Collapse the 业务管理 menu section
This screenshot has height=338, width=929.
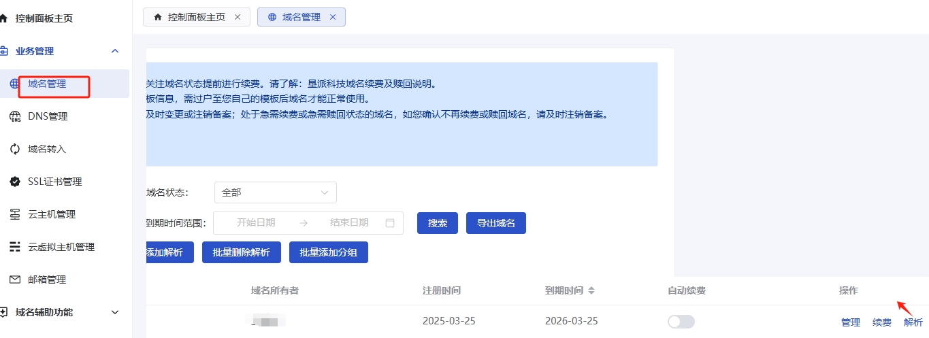click(x=115, y=51)
